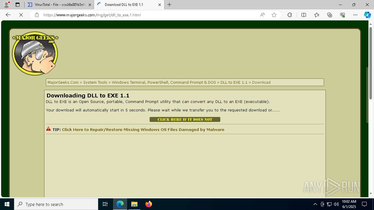Activate Read aloud icon
Viewport: 374px width, 210px height.
tap(262, 15)
